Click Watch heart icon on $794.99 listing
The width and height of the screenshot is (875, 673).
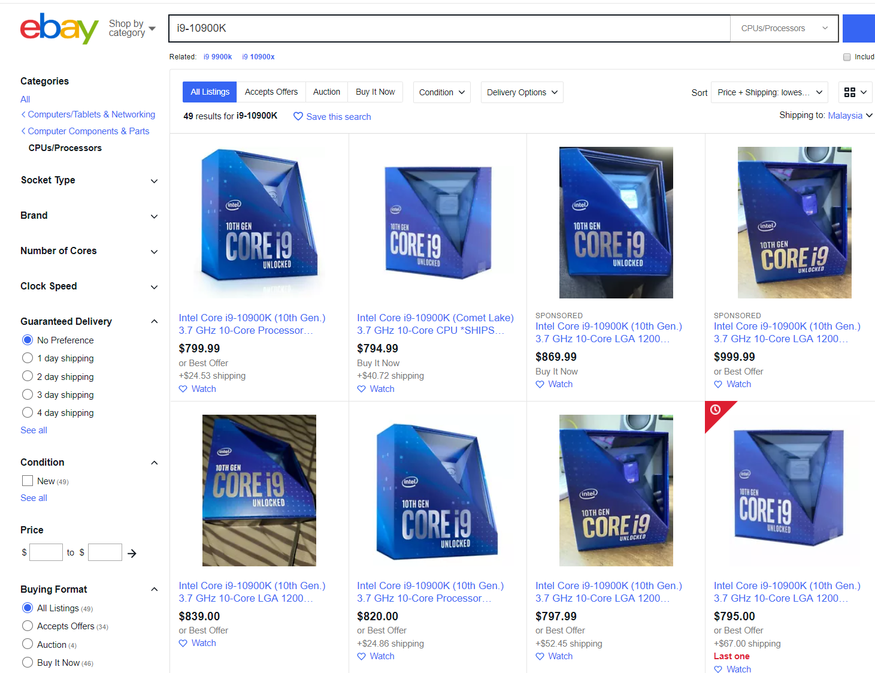361,389
